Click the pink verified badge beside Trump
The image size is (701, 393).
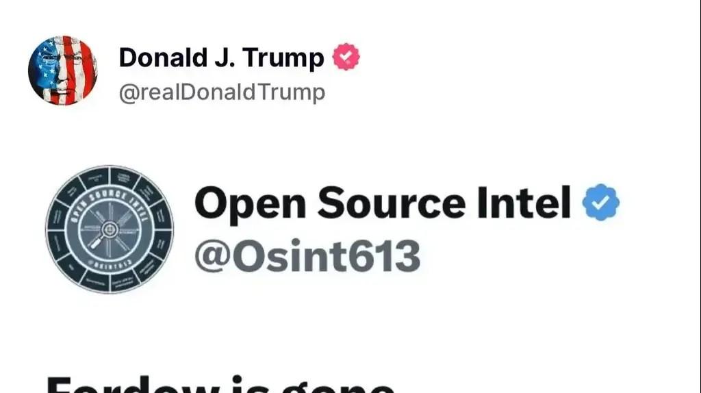346,57
